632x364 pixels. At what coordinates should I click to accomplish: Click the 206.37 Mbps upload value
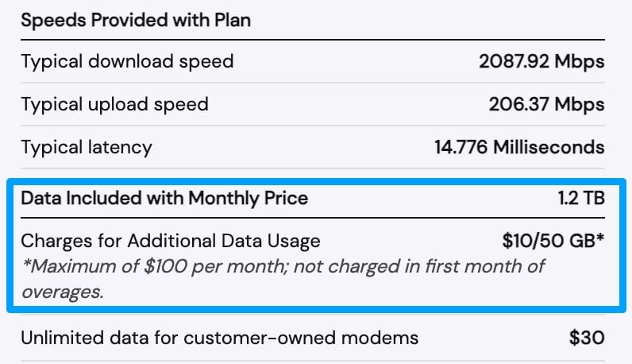546,104
